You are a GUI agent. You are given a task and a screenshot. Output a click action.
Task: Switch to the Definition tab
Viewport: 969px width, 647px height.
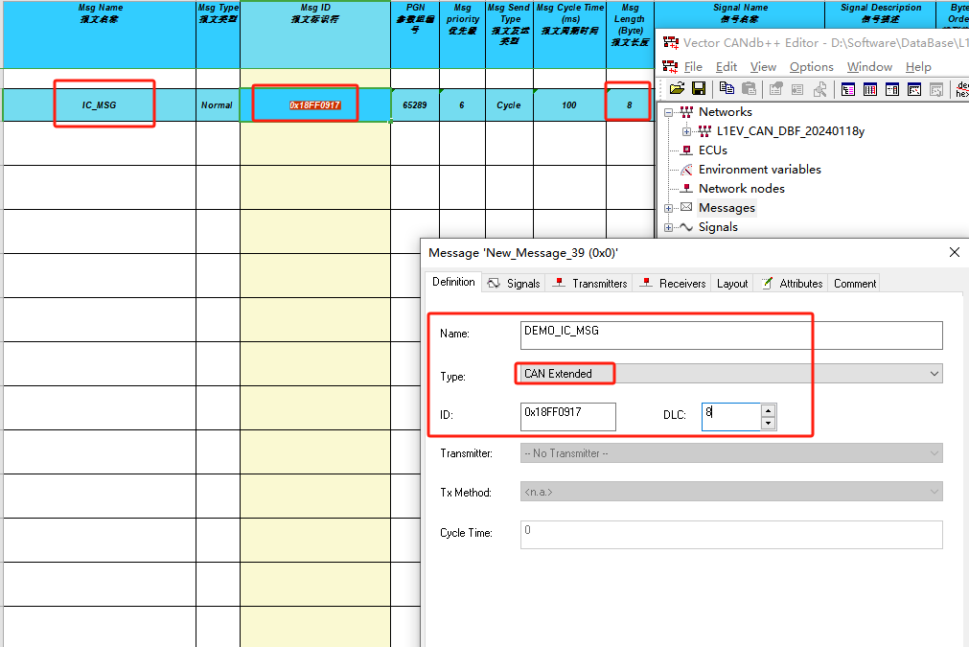453,282
